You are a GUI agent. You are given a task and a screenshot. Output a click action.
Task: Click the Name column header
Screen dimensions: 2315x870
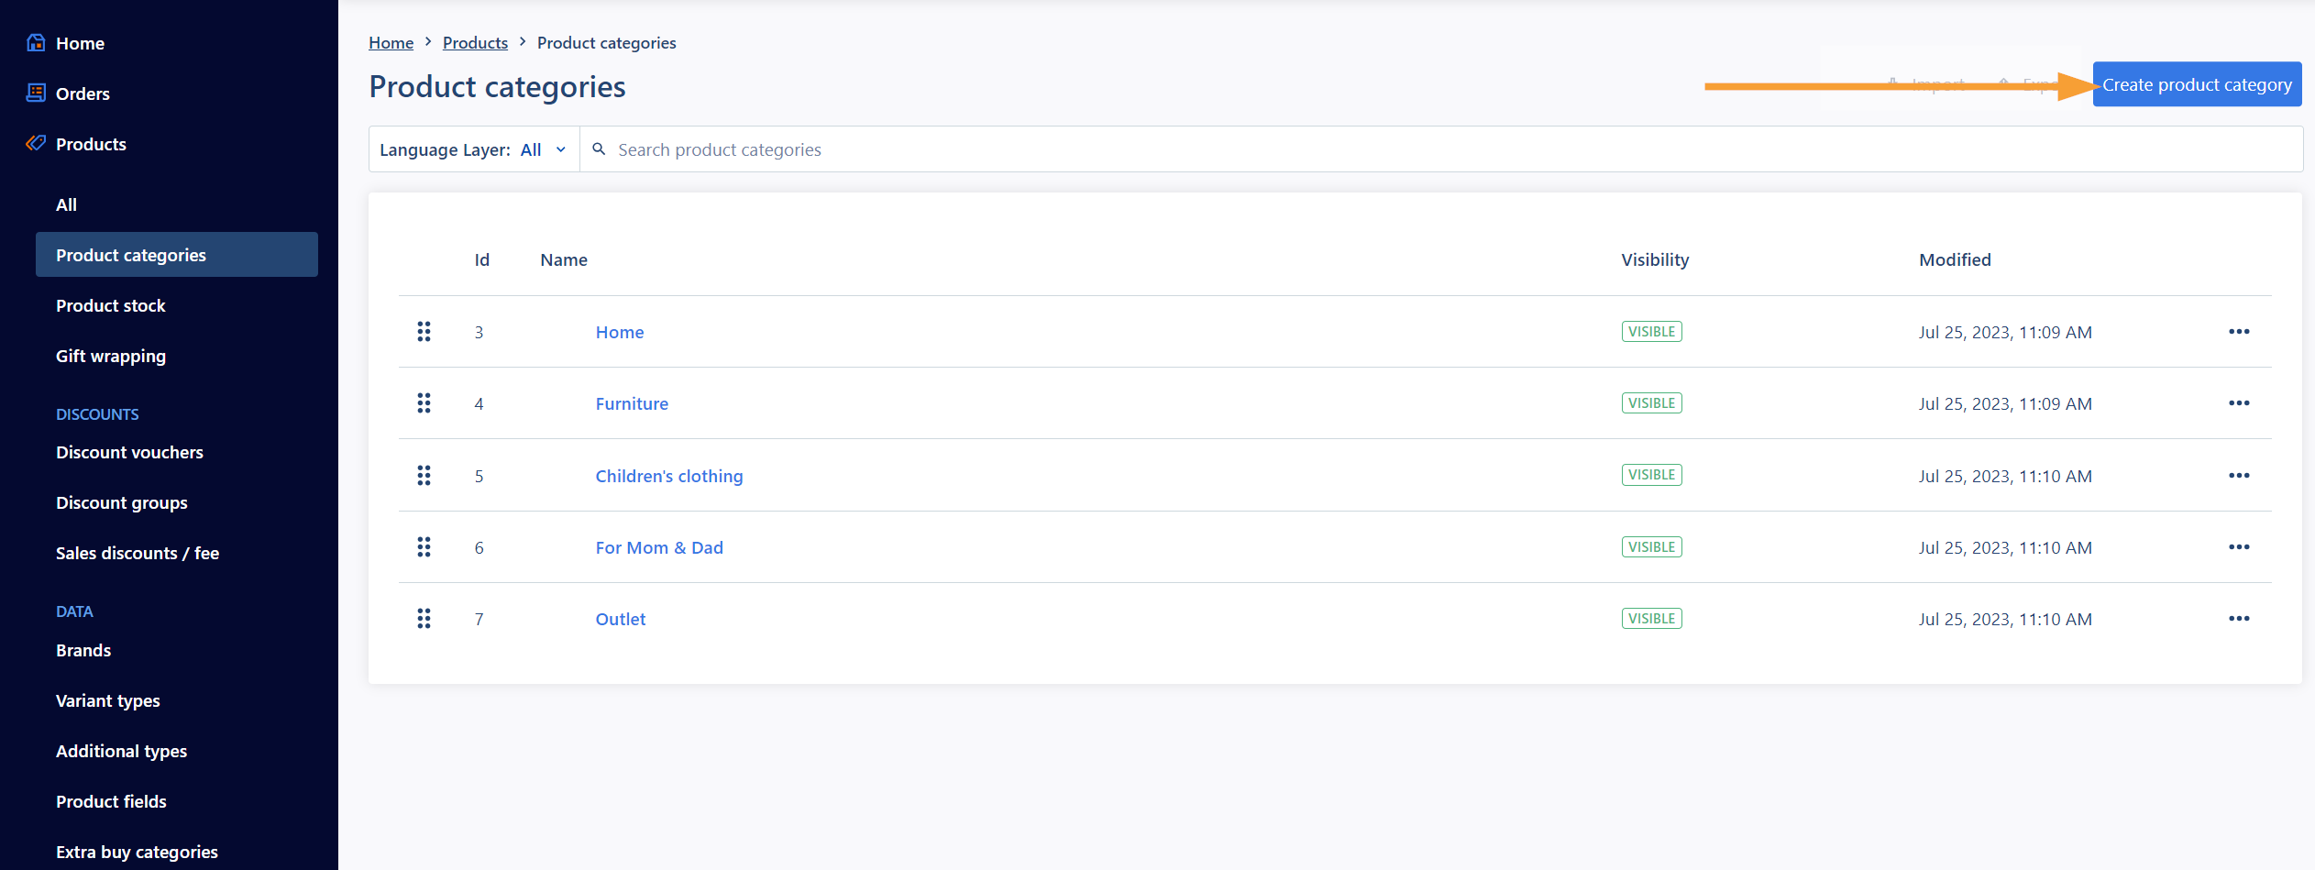(564, 259)
